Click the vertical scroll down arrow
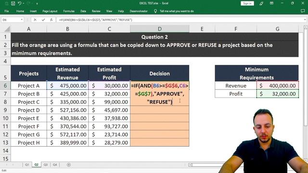 [306, 160]
